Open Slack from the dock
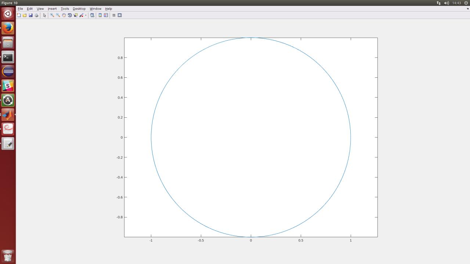Viewport: 470px width, 264px height. pos(8,86)
